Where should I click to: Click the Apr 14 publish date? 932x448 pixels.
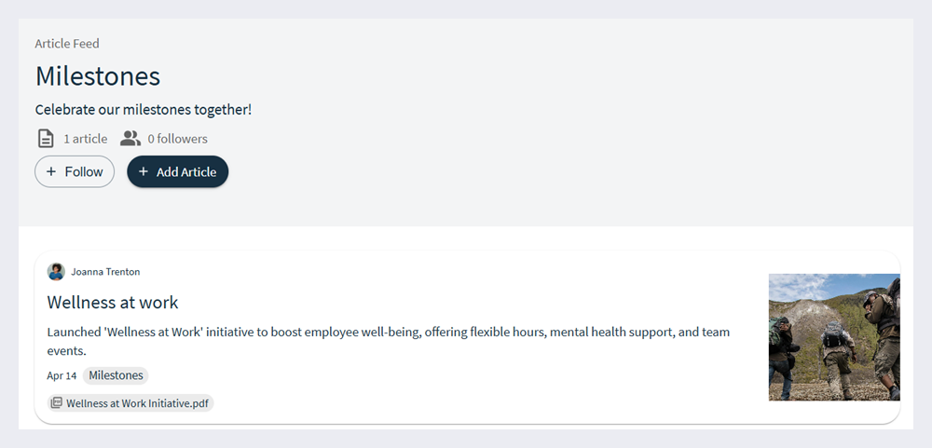click(62, 375)
